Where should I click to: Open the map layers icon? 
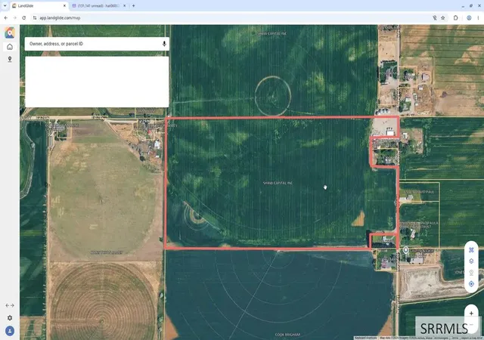[x=471, y=261]
